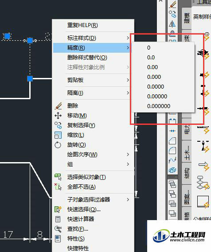Click the Send to Back draw order icon

click(x=172, y=194)
